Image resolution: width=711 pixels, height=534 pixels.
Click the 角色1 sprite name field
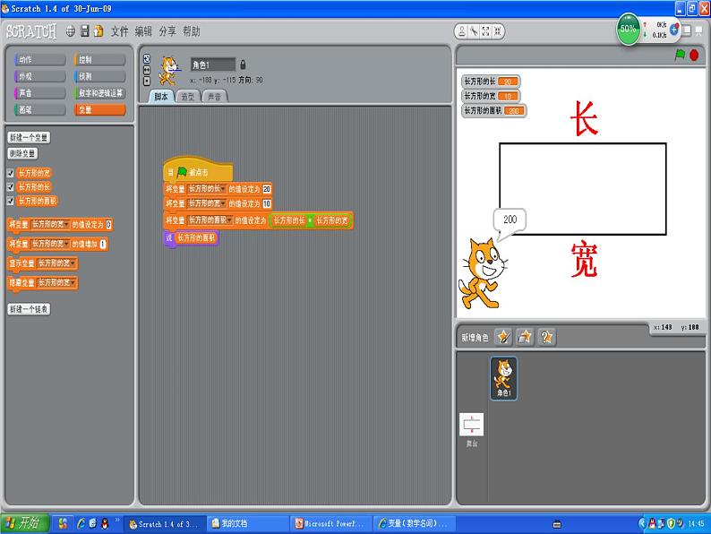[x=213, y=65]
